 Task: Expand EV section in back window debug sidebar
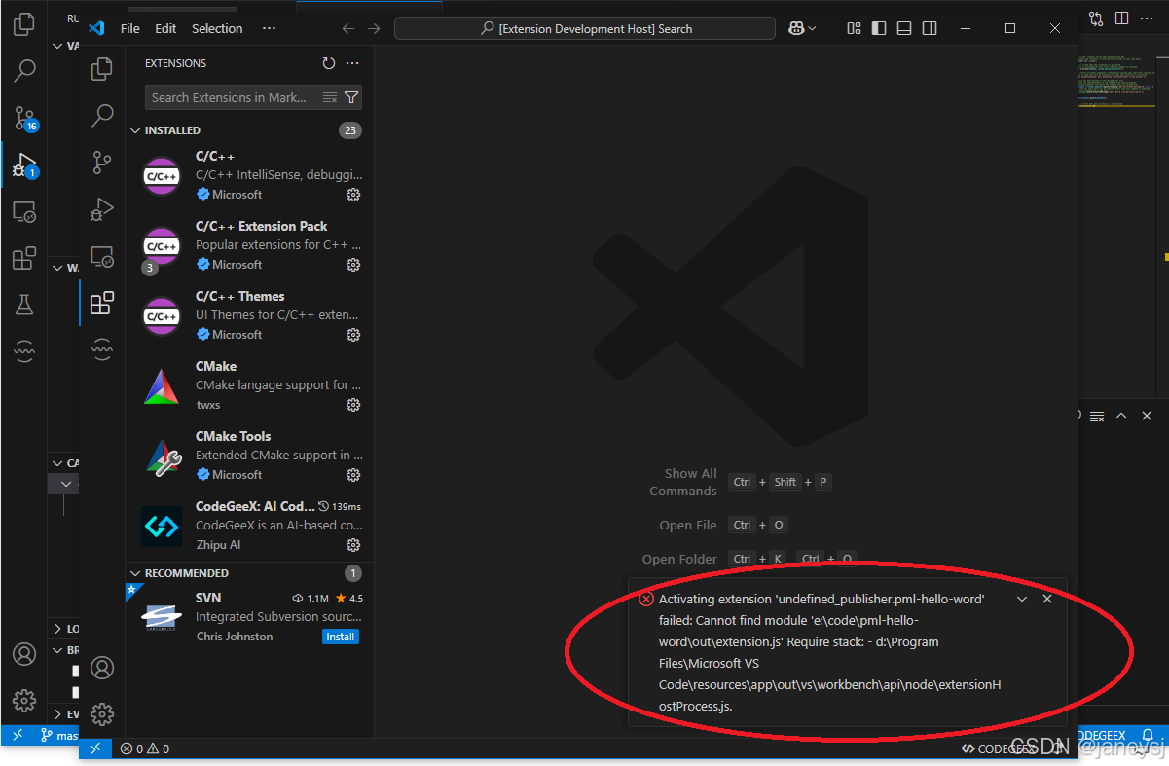(58, 714)
